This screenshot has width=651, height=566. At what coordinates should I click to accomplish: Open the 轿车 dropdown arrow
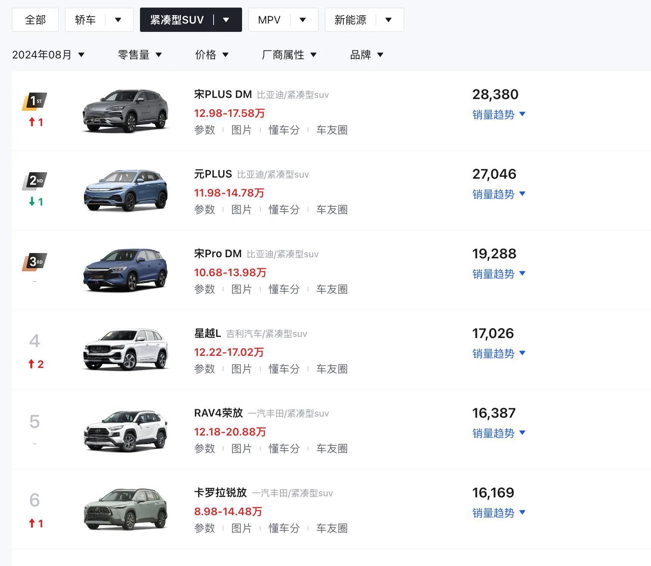pyautogui.click(x=118, y=20)
